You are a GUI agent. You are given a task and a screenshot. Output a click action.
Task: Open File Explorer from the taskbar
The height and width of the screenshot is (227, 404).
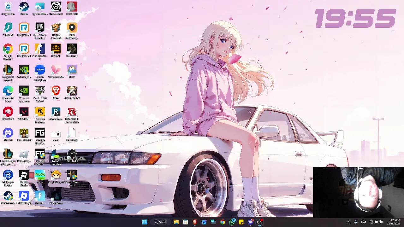click(176, 222)
